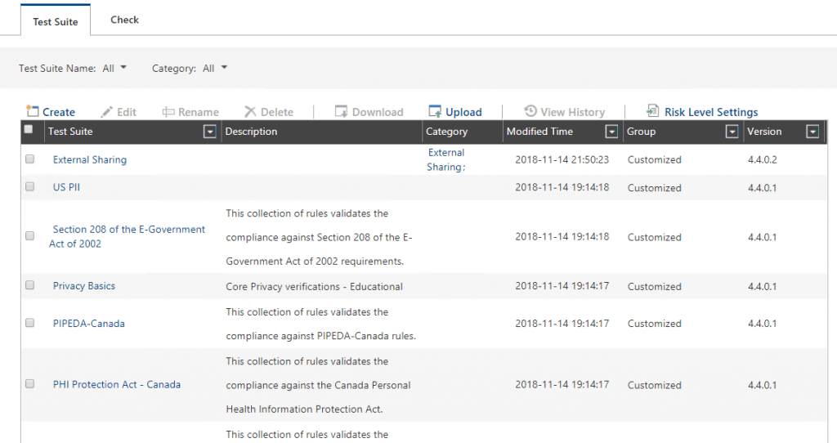Open the Group column filter arrow
837x443 pixels.
732,132
